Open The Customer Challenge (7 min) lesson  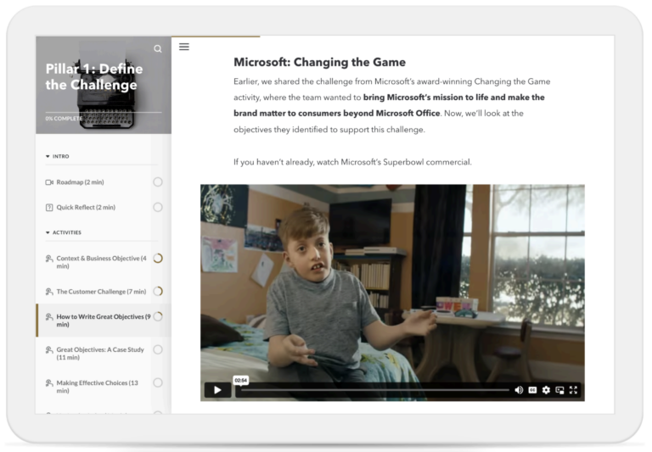pyautogui.click(x=102, y=292)
